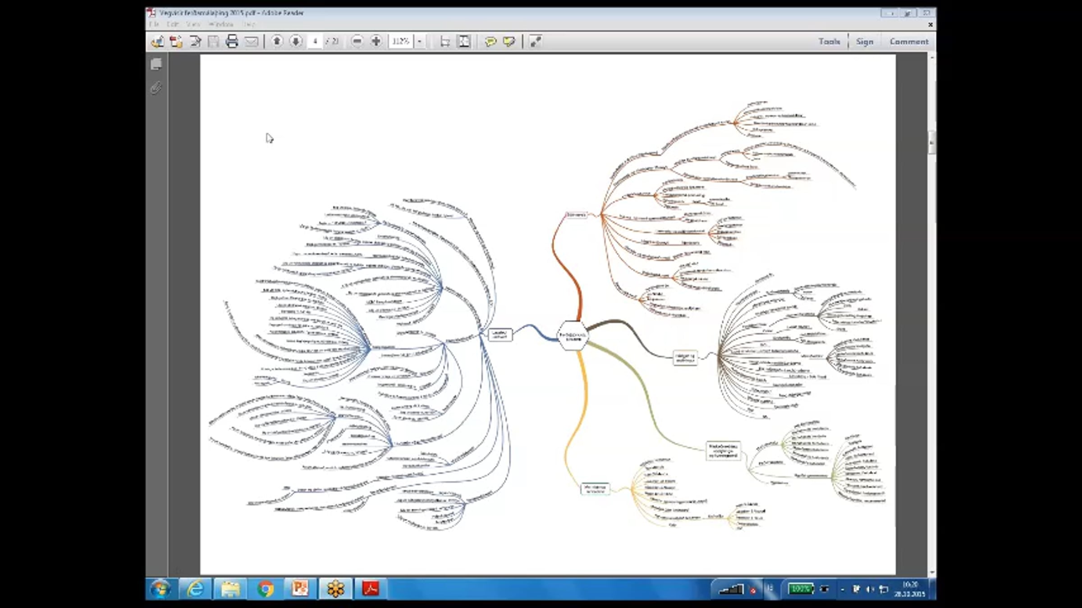
Task: Expand the Comment pane
Action: pyautogui.click(x=909, y=41)
